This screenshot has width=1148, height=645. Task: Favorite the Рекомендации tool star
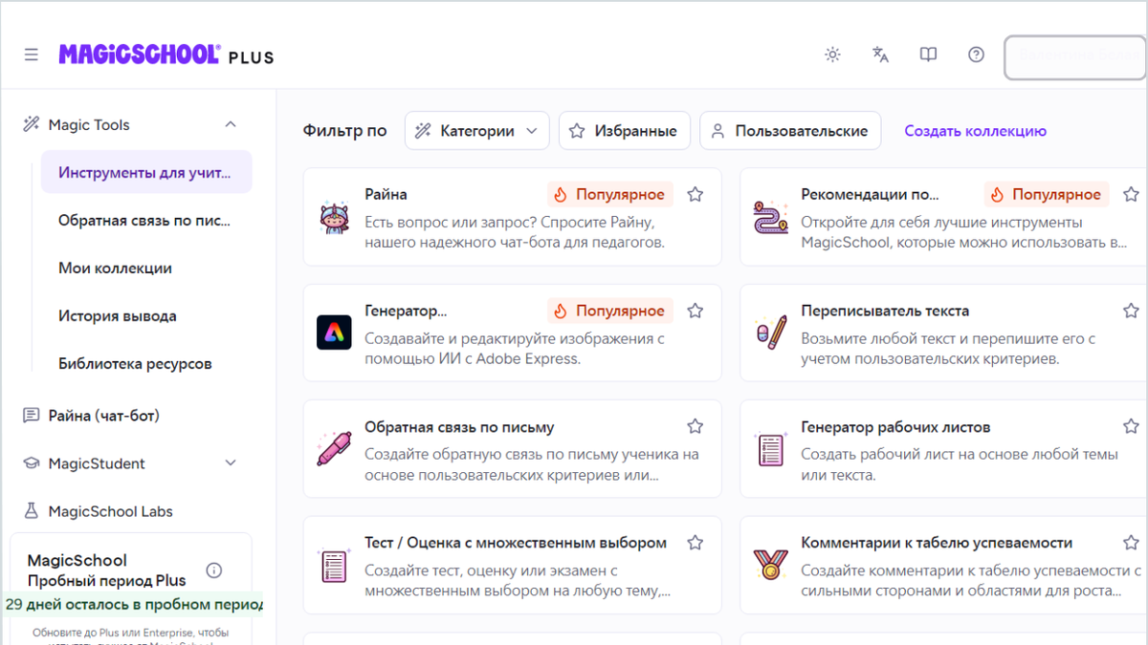point(1131,194)
